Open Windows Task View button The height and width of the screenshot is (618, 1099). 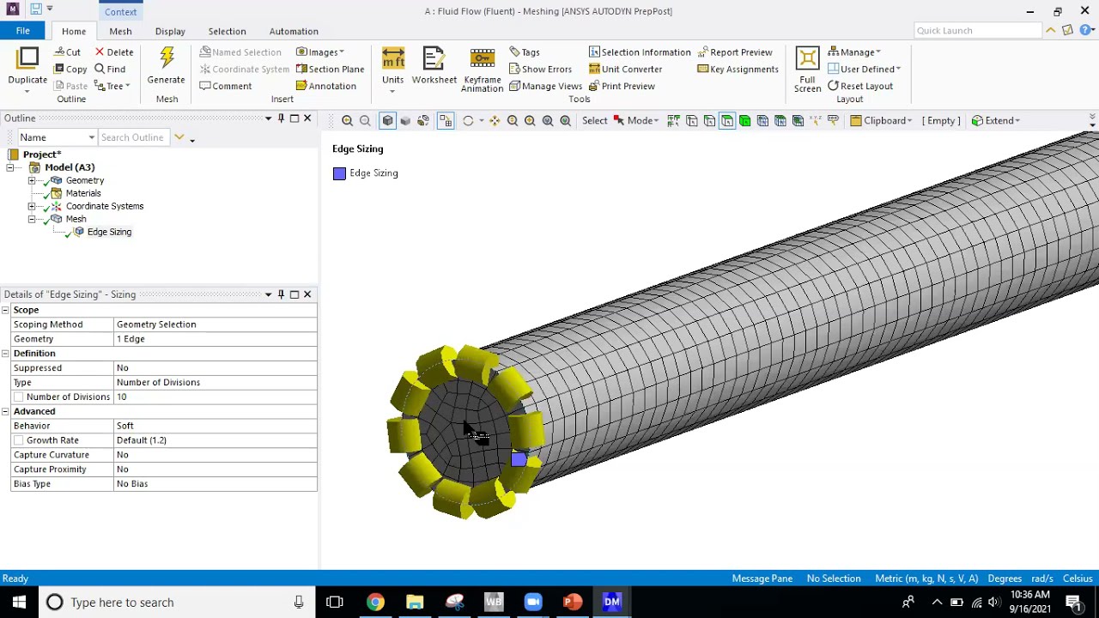pos(335,603)
